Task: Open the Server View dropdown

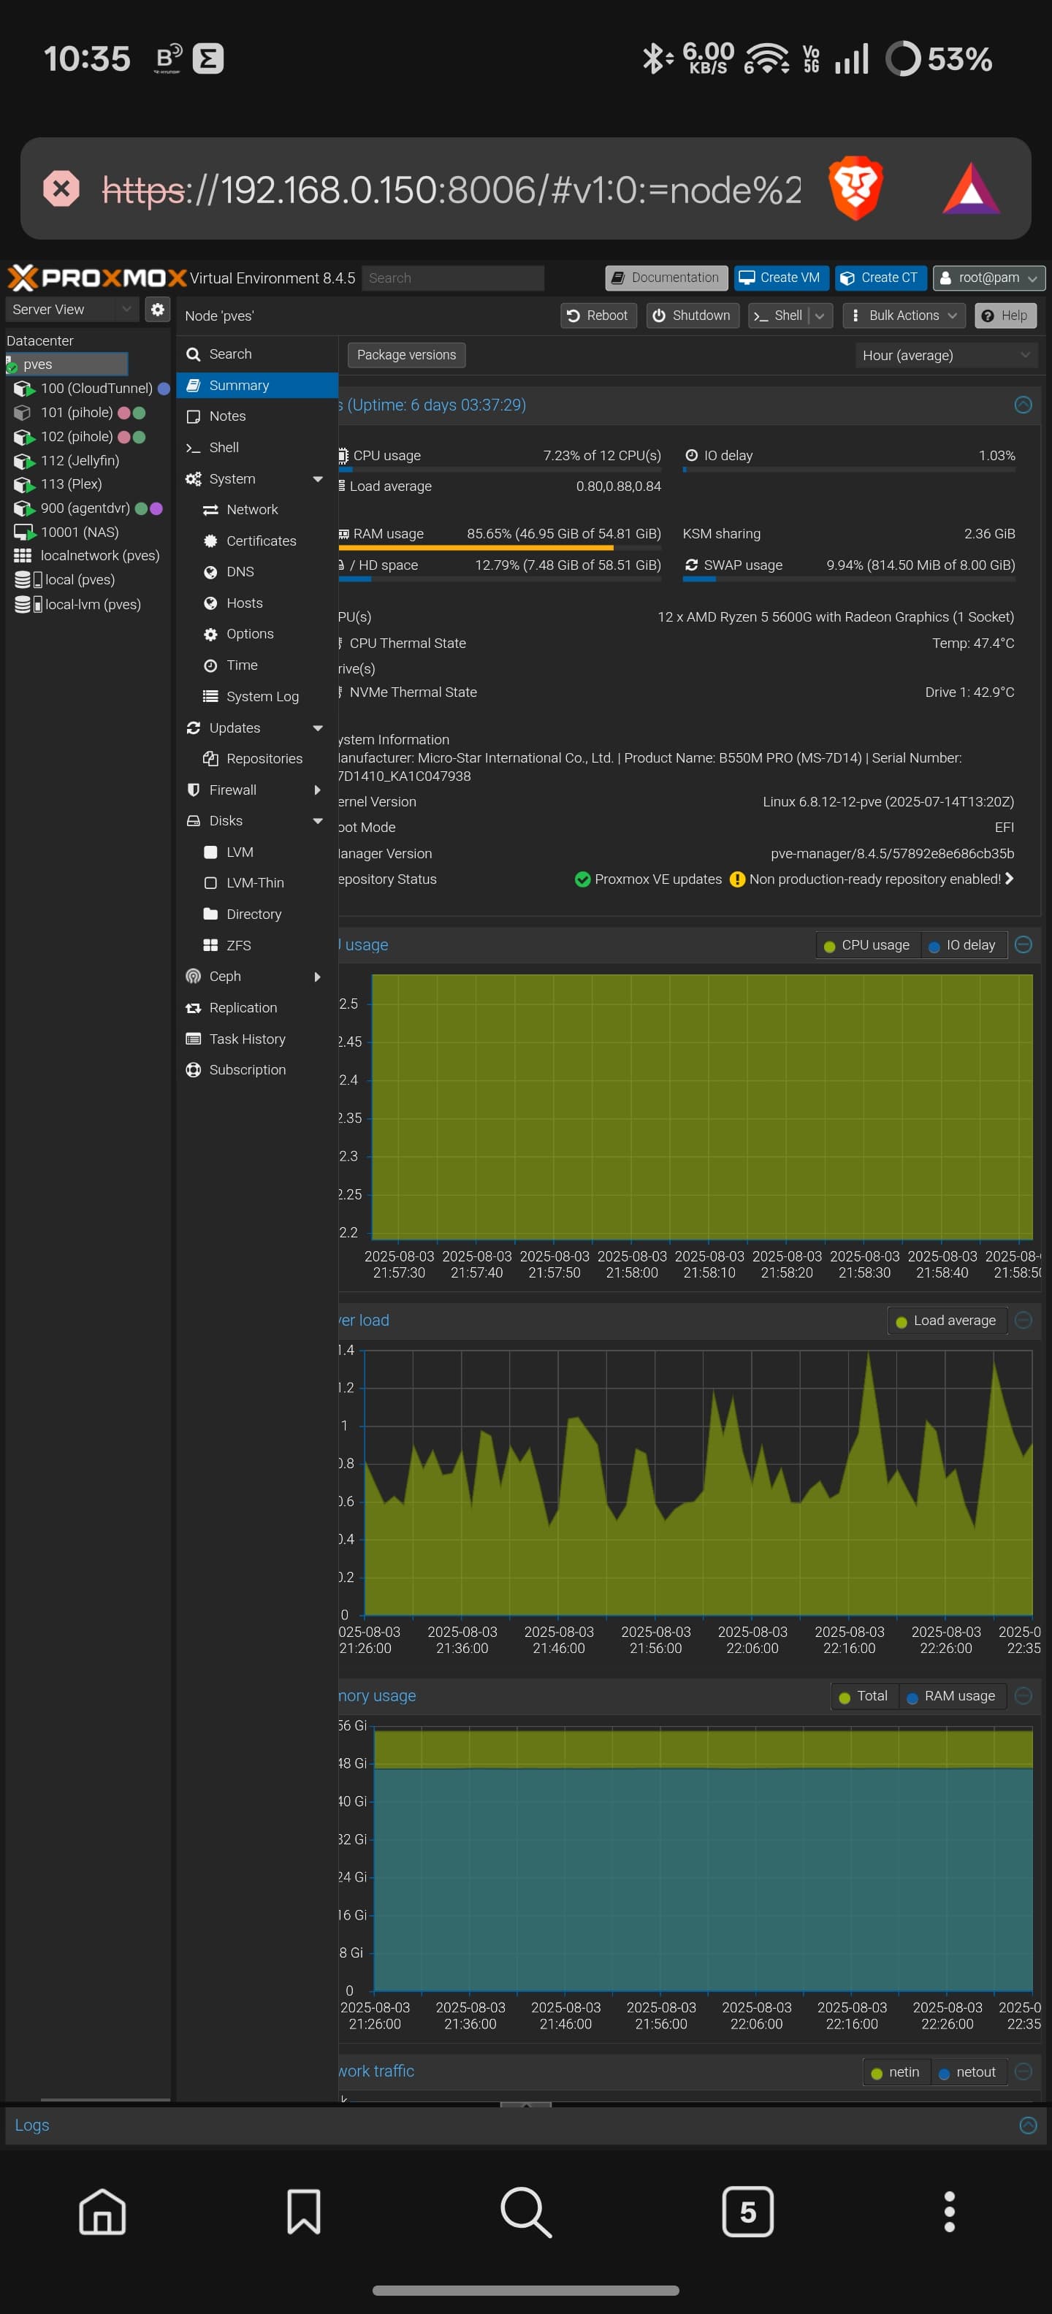Action: coord(71,309)
